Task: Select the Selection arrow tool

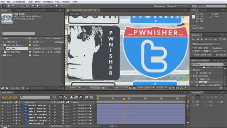Action: [4, 6]
